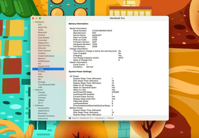Open the Memory hardware entry
The image size is (199, 138).
[x=42, y=59]
